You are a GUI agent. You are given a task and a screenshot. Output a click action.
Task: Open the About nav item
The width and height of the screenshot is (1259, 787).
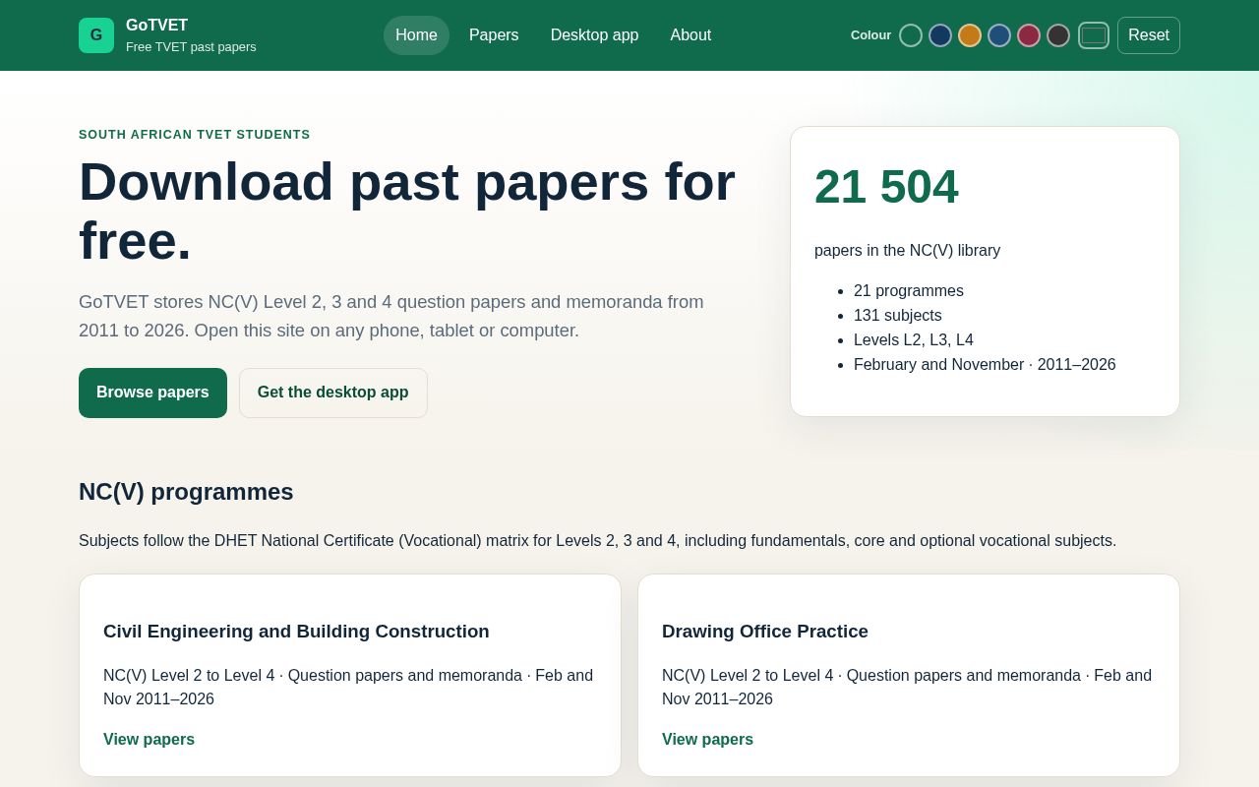pyautogui.click(x=690, y=35)
